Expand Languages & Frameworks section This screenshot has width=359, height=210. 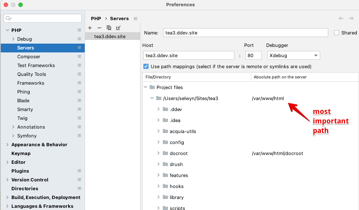pos(7,206)
